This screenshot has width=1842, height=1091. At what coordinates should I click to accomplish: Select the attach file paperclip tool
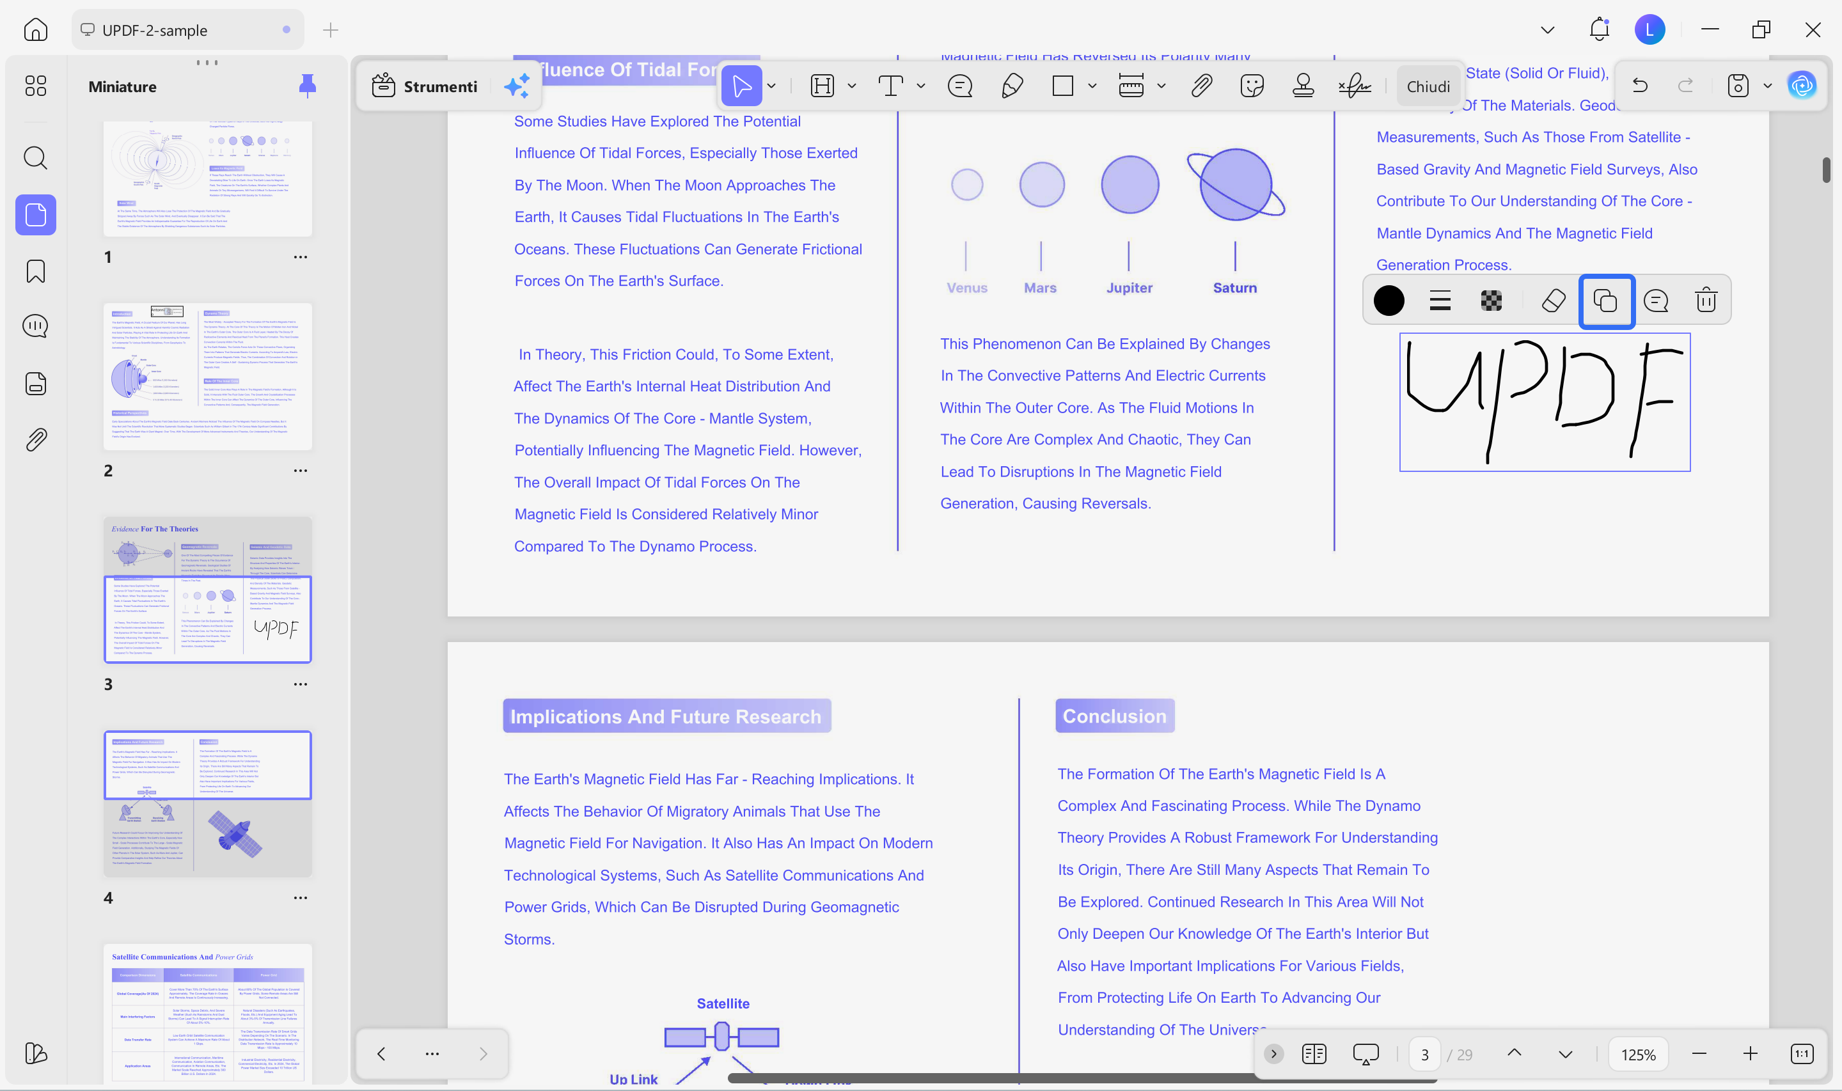tap(1201, 86)
